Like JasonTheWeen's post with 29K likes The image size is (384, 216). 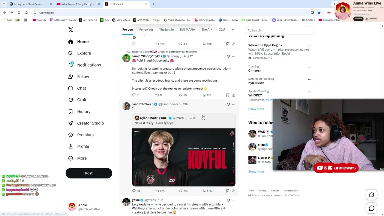tap(181, 191)
